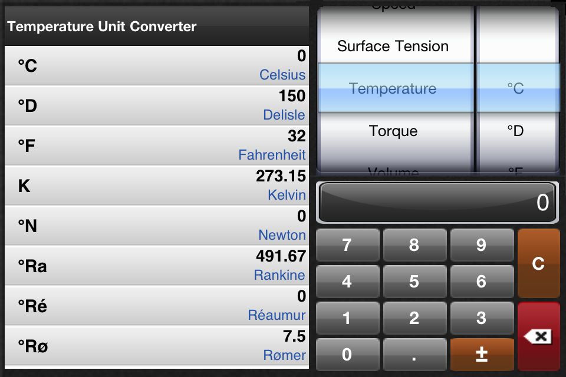Image resolution: width=566 pixels, height=377 pixels.
Task: Select the Fahrenheit row
Action: 157,145
